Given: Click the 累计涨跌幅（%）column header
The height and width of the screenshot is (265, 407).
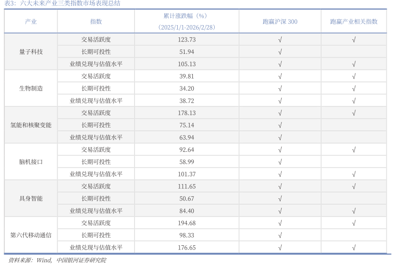Looking at the screenshot, I should (x=186, y=21).
